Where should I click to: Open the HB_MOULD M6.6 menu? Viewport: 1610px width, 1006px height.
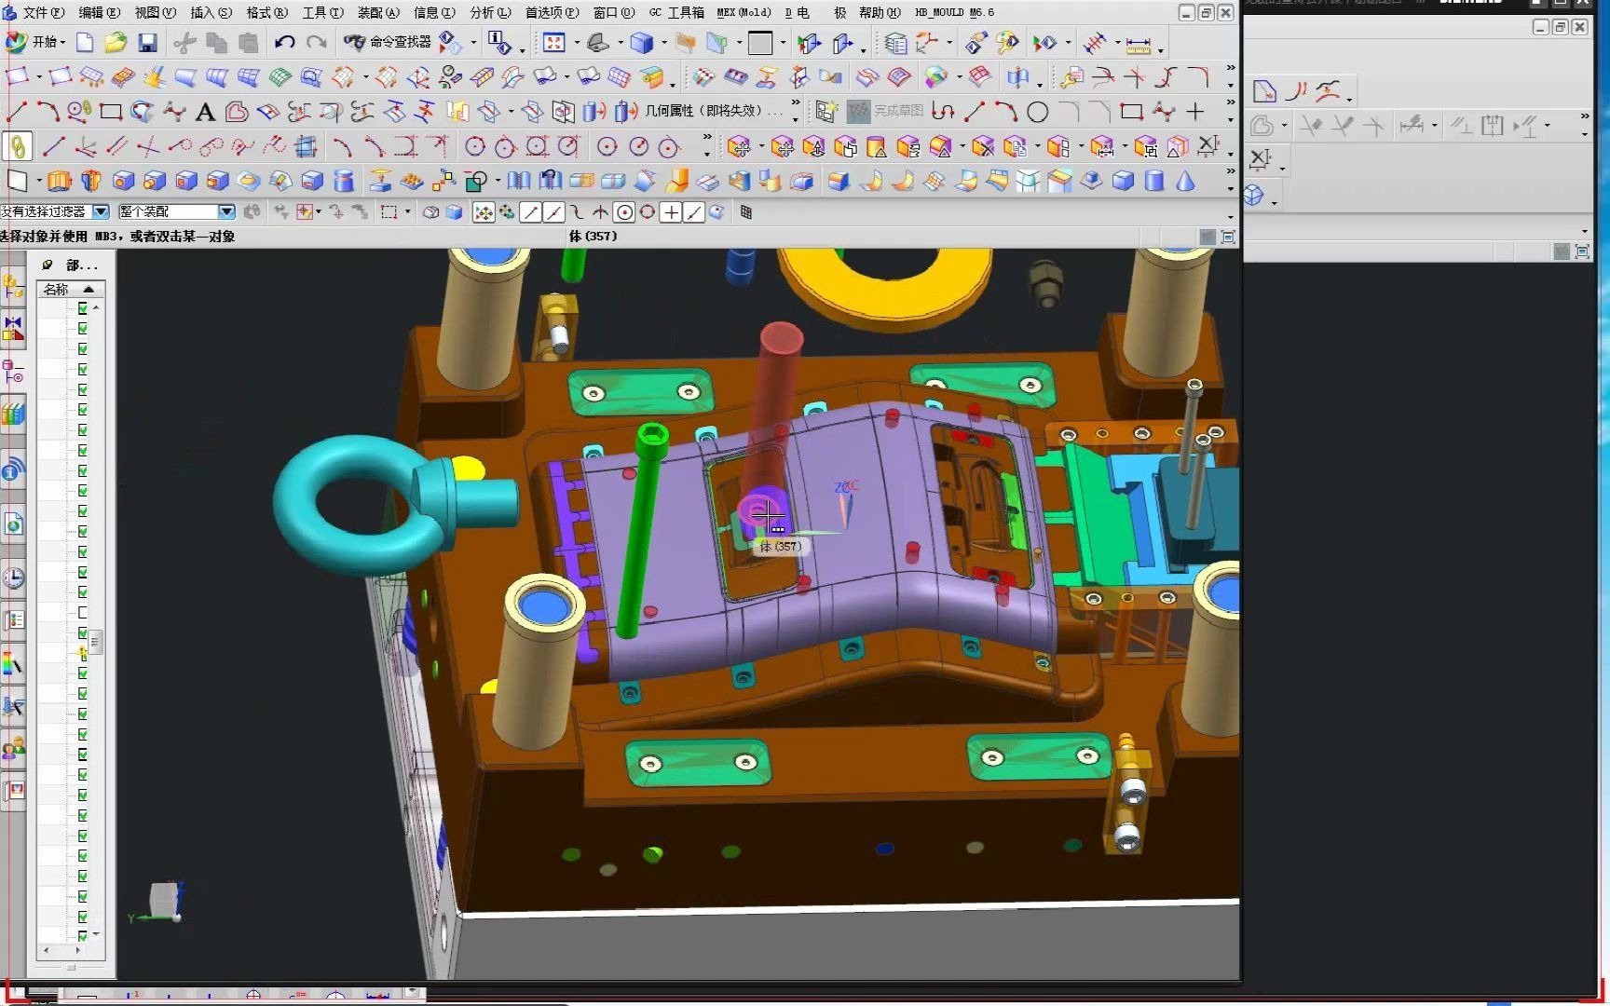tap(955, 13)
